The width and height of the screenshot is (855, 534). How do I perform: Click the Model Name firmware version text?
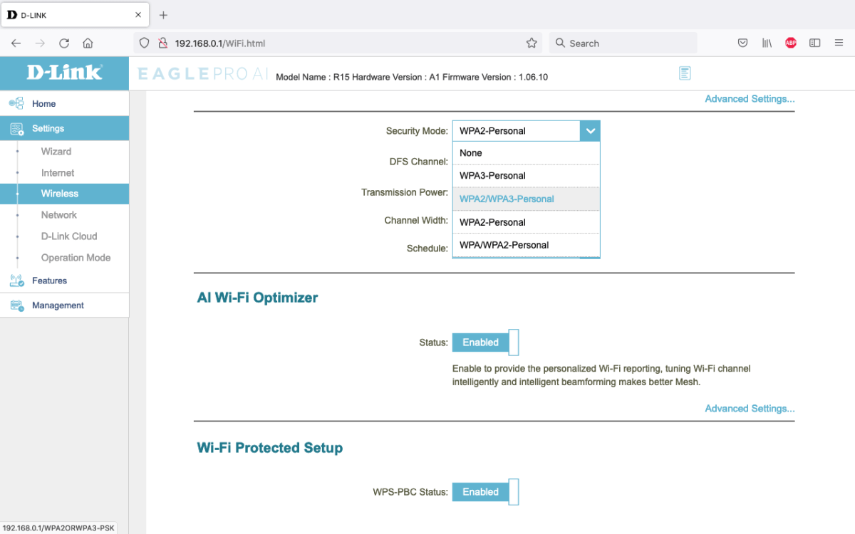412,77
